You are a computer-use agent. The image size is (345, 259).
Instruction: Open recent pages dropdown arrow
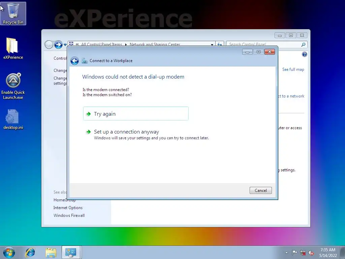(65, 45)
